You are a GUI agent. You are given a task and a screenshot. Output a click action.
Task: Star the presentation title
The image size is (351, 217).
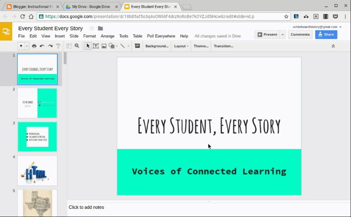point(92,28)
